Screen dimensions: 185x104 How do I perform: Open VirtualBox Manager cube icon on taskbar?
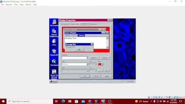click(96, 101)
